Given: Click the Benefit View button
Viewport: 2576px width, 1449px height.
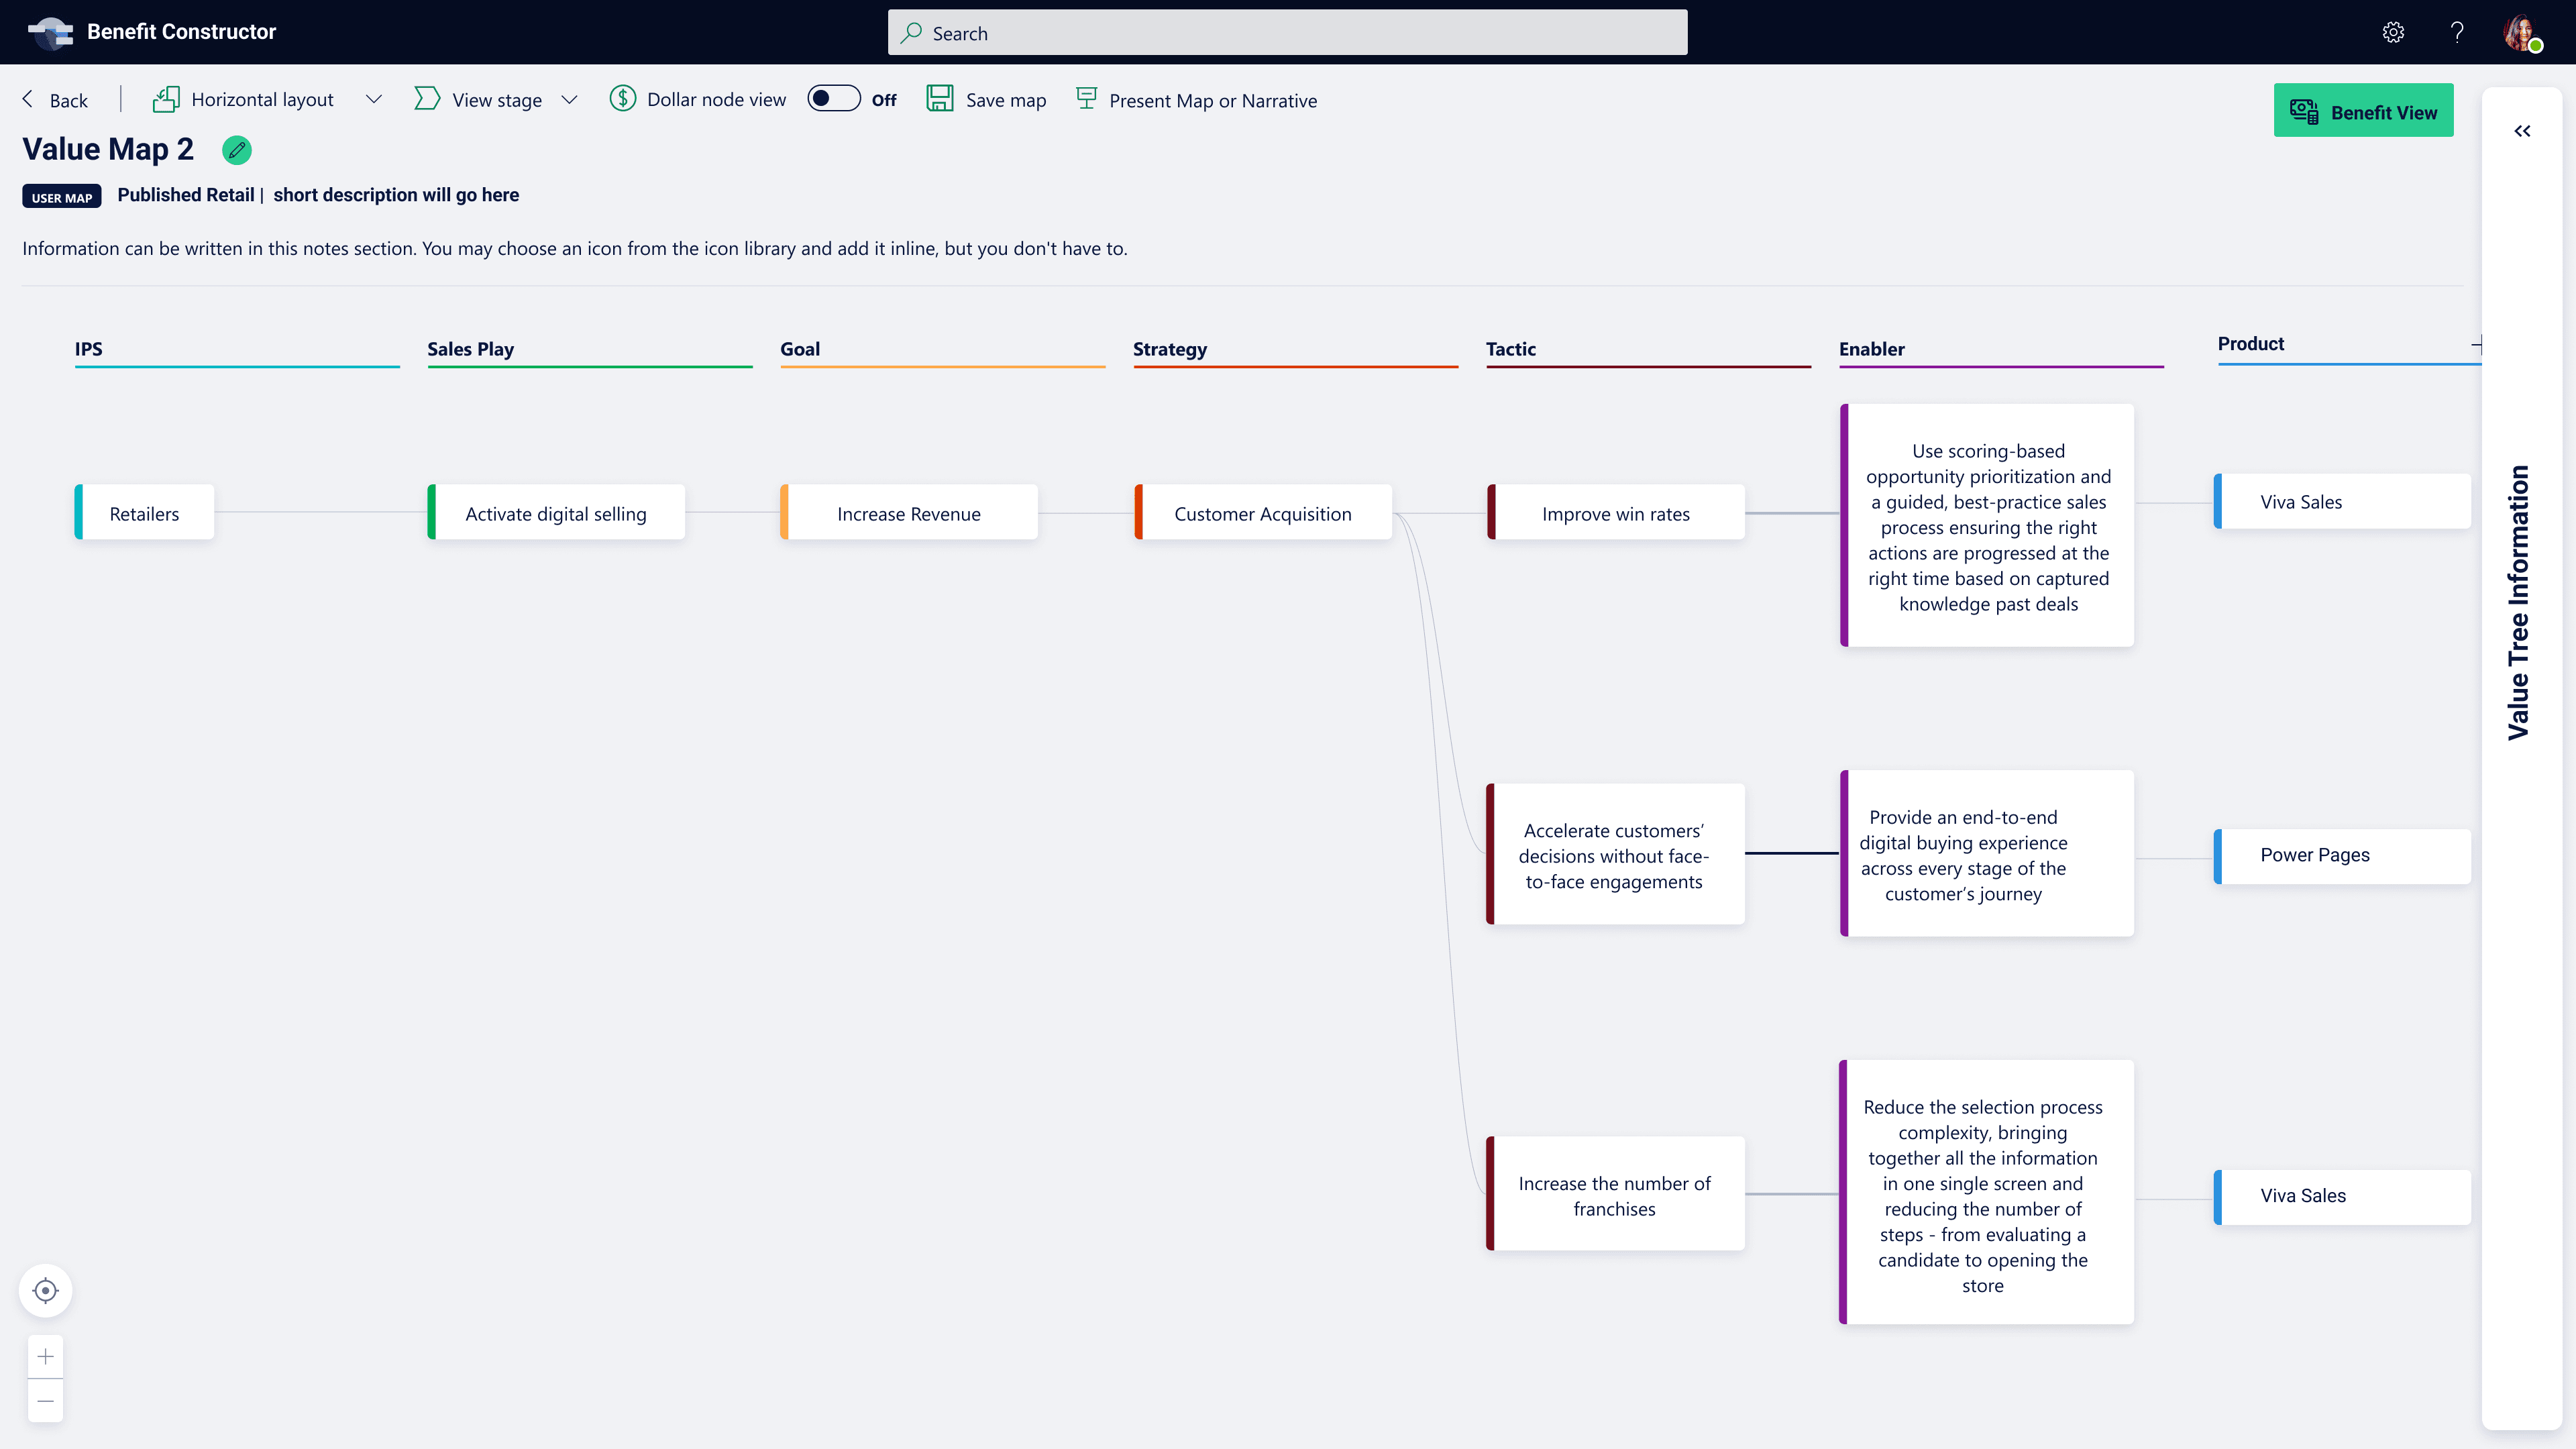Looking at the screenshot, I should point(2363,112).
